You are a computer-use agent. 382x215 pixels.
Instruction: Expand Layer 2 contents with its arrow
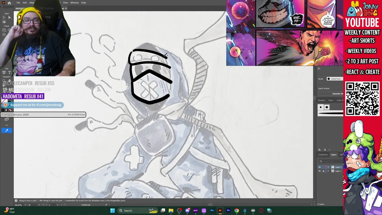pyautogui.click(x=328, y=167)
